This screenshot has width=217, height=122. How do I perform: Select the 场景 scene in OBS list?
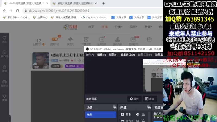pyautogui.click(x=100, y=115)
